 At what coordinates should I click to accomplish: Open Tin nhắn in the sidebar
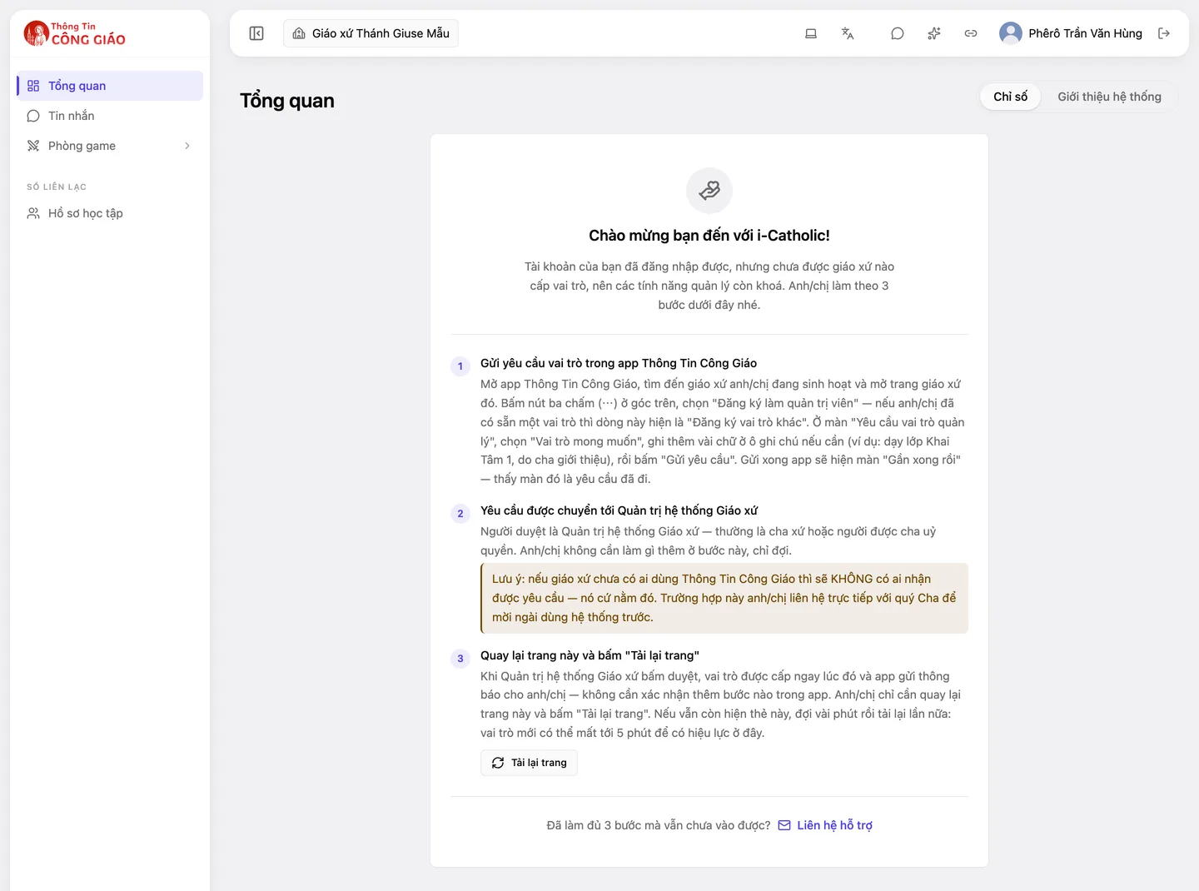pos(110,116)
